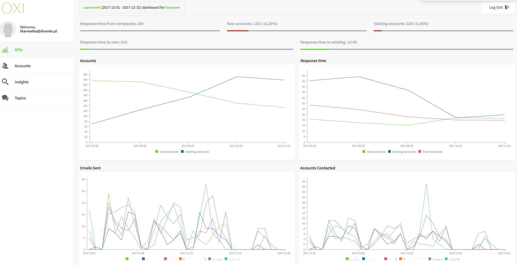
Task: Click the 'Response time' chart title
Action: [x=313, y=61]
